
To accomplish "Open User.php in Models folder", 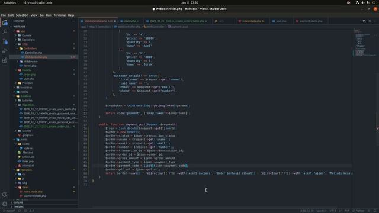I will point(29,79).
